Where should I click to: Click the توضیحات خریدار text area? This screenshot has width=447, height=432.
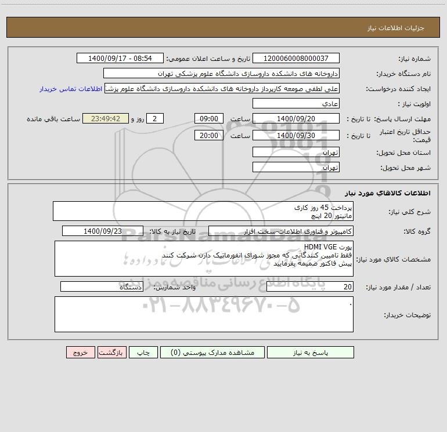coord(204,314)
